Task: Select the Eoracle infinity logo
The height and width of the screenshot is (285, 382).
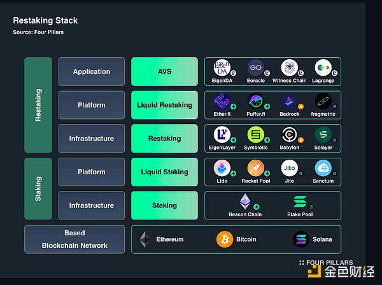Action: click(255, 67)
